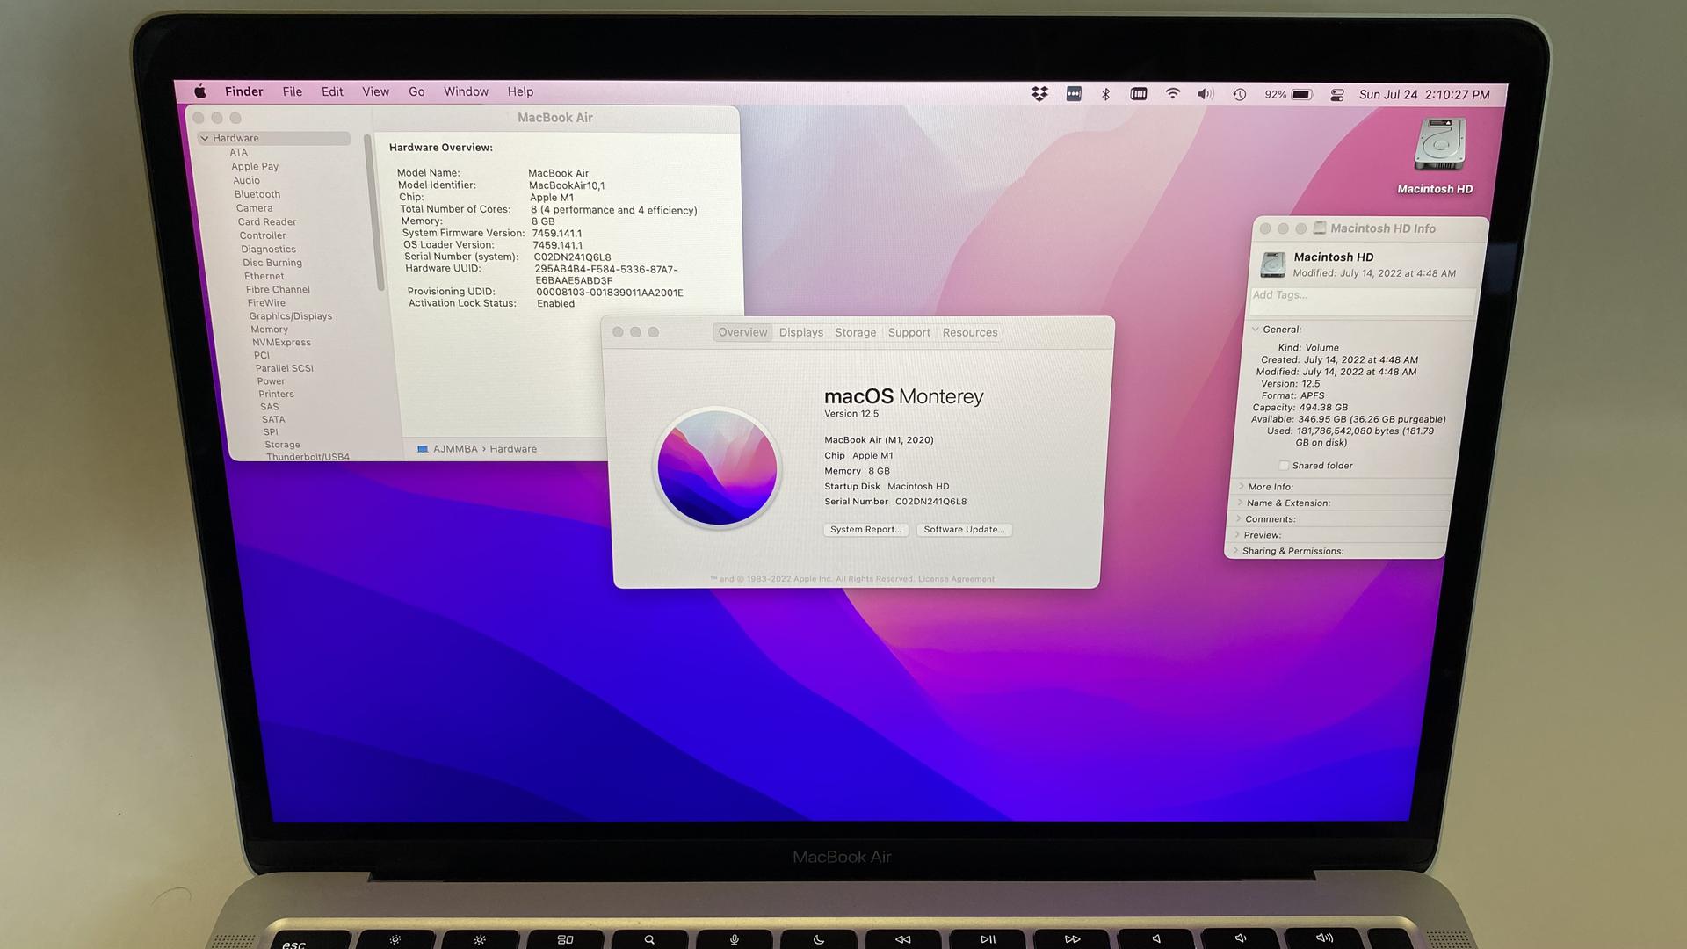Select Card Reader in the sidebar
The image size is (1687, 949).
tap(267, 221)
